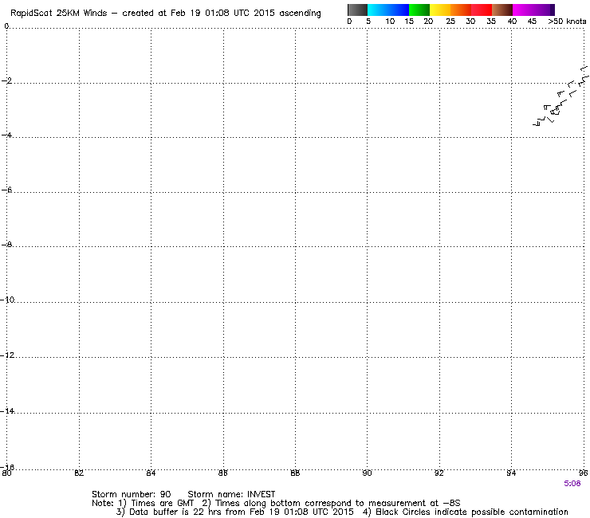Click the magenta-purple 40-50 knots color segment

click(533, 10)
